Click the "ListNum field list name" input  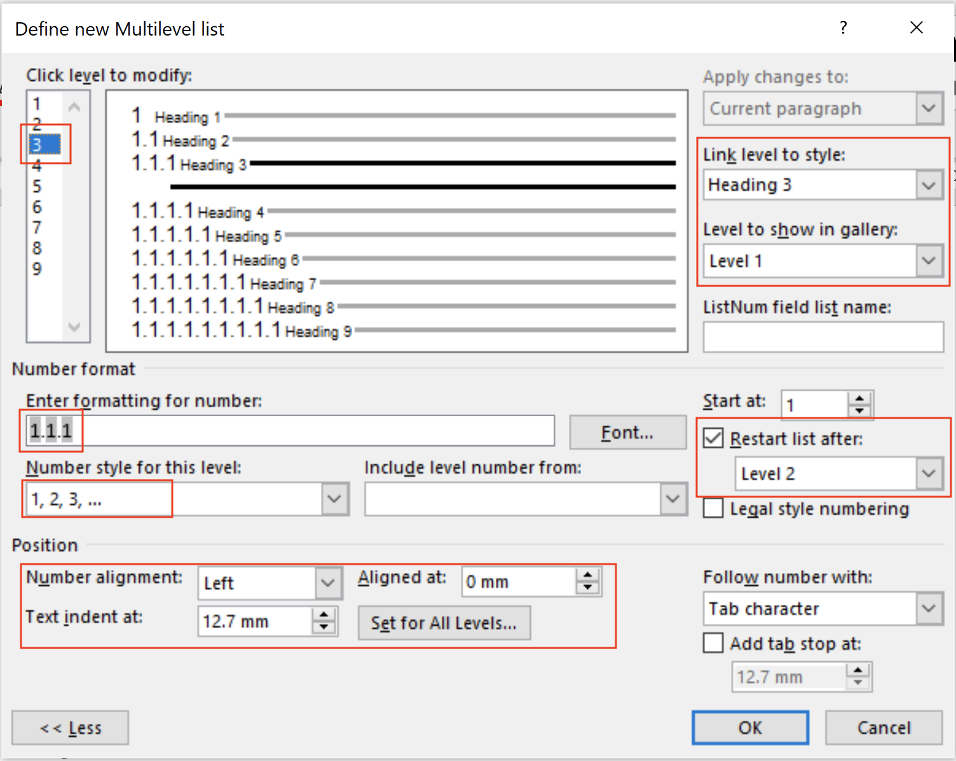coord(823,337)
